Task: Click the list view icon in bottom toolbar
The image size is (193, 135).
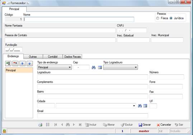Action: pyautogui.click(x=48, y=125)
